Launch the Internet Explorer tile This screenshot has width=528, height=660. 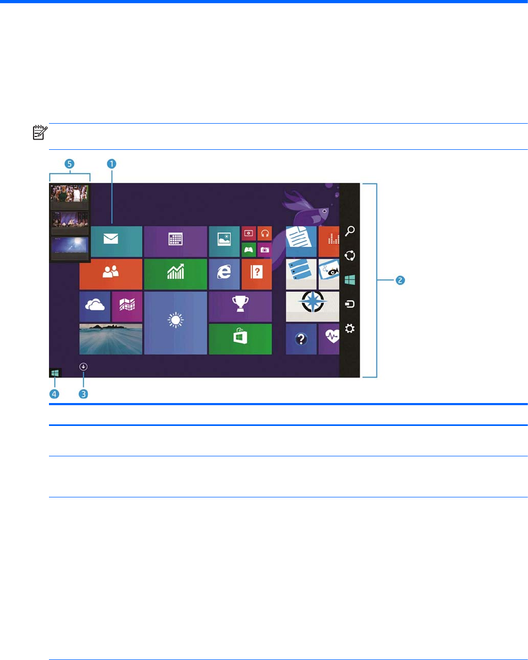224,274
